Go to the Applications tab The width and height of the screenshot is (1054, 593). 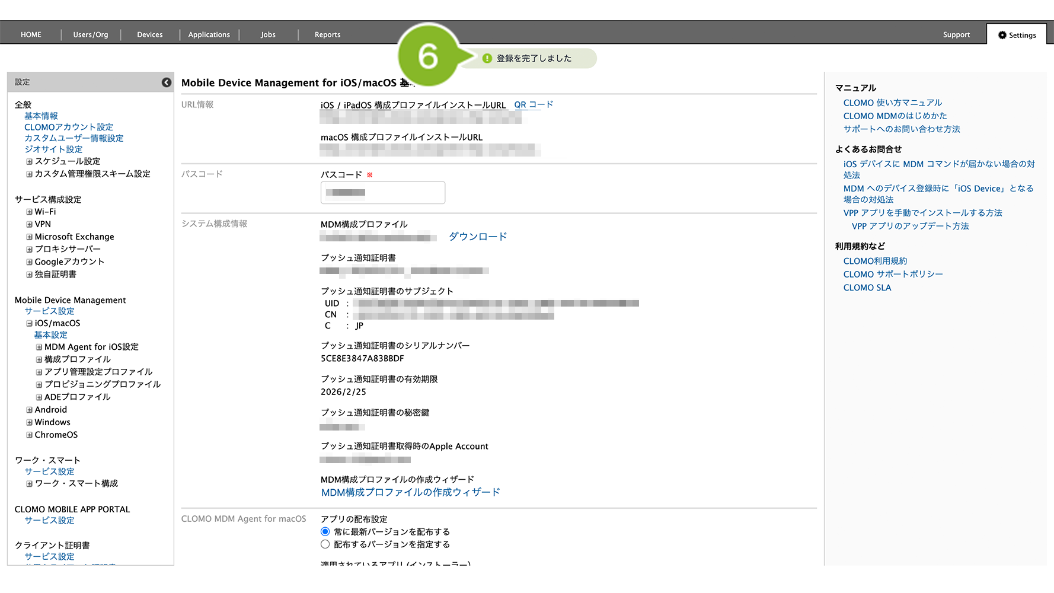coord(209,35)
